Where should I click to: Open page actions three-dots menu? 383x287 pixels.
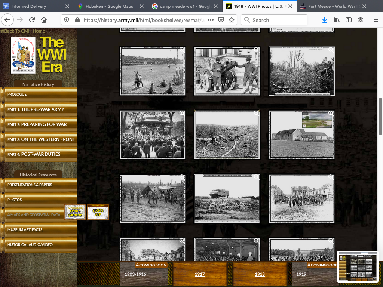pyautogui.click(x=210, y=20)
